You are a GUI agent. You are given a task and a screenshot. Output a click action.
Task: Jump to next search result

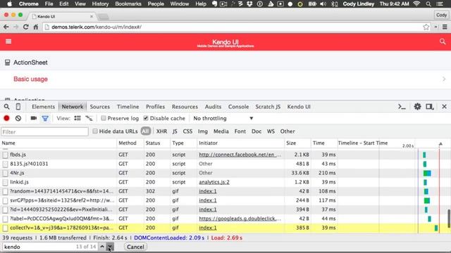(x=110, y=247)
